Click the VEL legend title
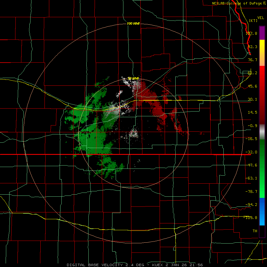The image size is (267, 267). (x=260, y=18)
